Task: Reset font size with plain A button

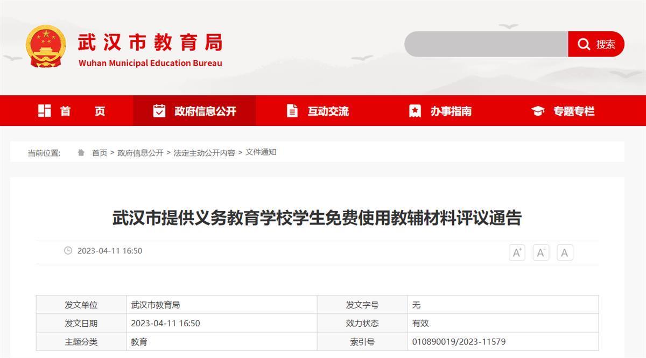Action: click(565, 252)
